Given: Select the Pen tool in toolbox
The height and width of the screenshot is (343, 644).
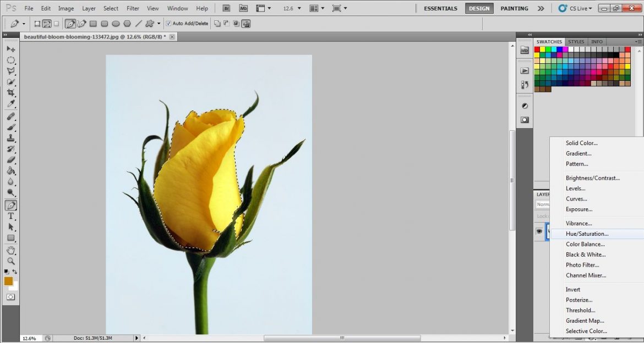Looking at the screenshot, I should click(10, 204).
